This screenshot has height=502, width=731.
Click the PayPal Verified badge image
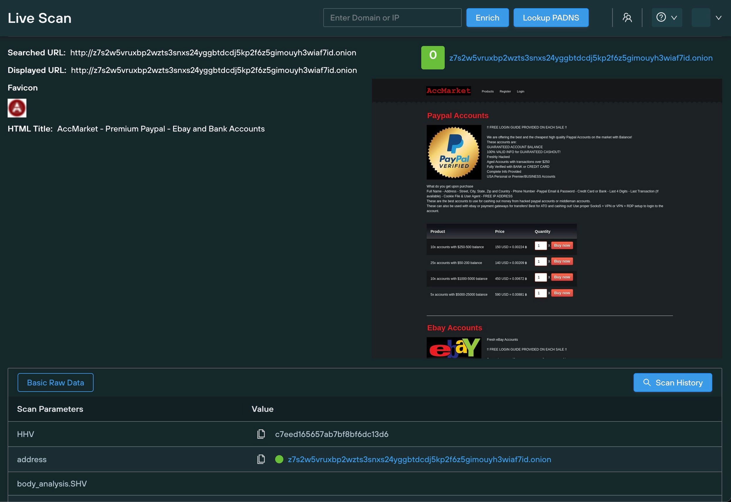[x=454, y=152]
